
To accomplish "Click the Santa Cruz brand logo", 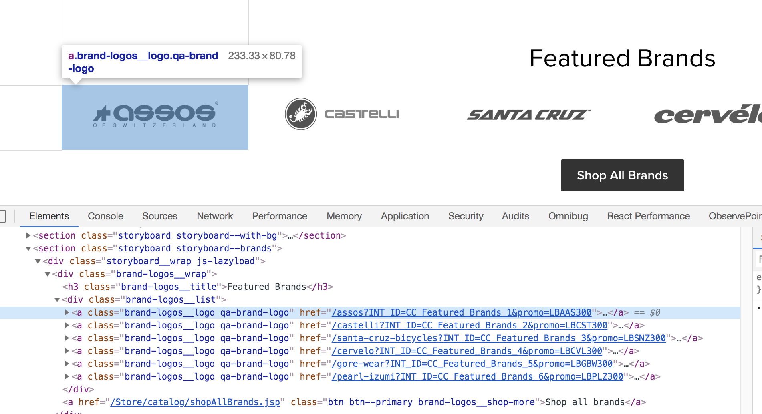I will 528,115.
